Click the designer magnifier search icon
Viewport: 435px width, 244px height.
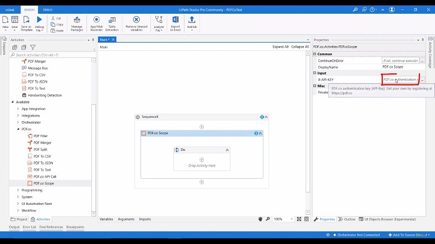click(x=268, y=219)
